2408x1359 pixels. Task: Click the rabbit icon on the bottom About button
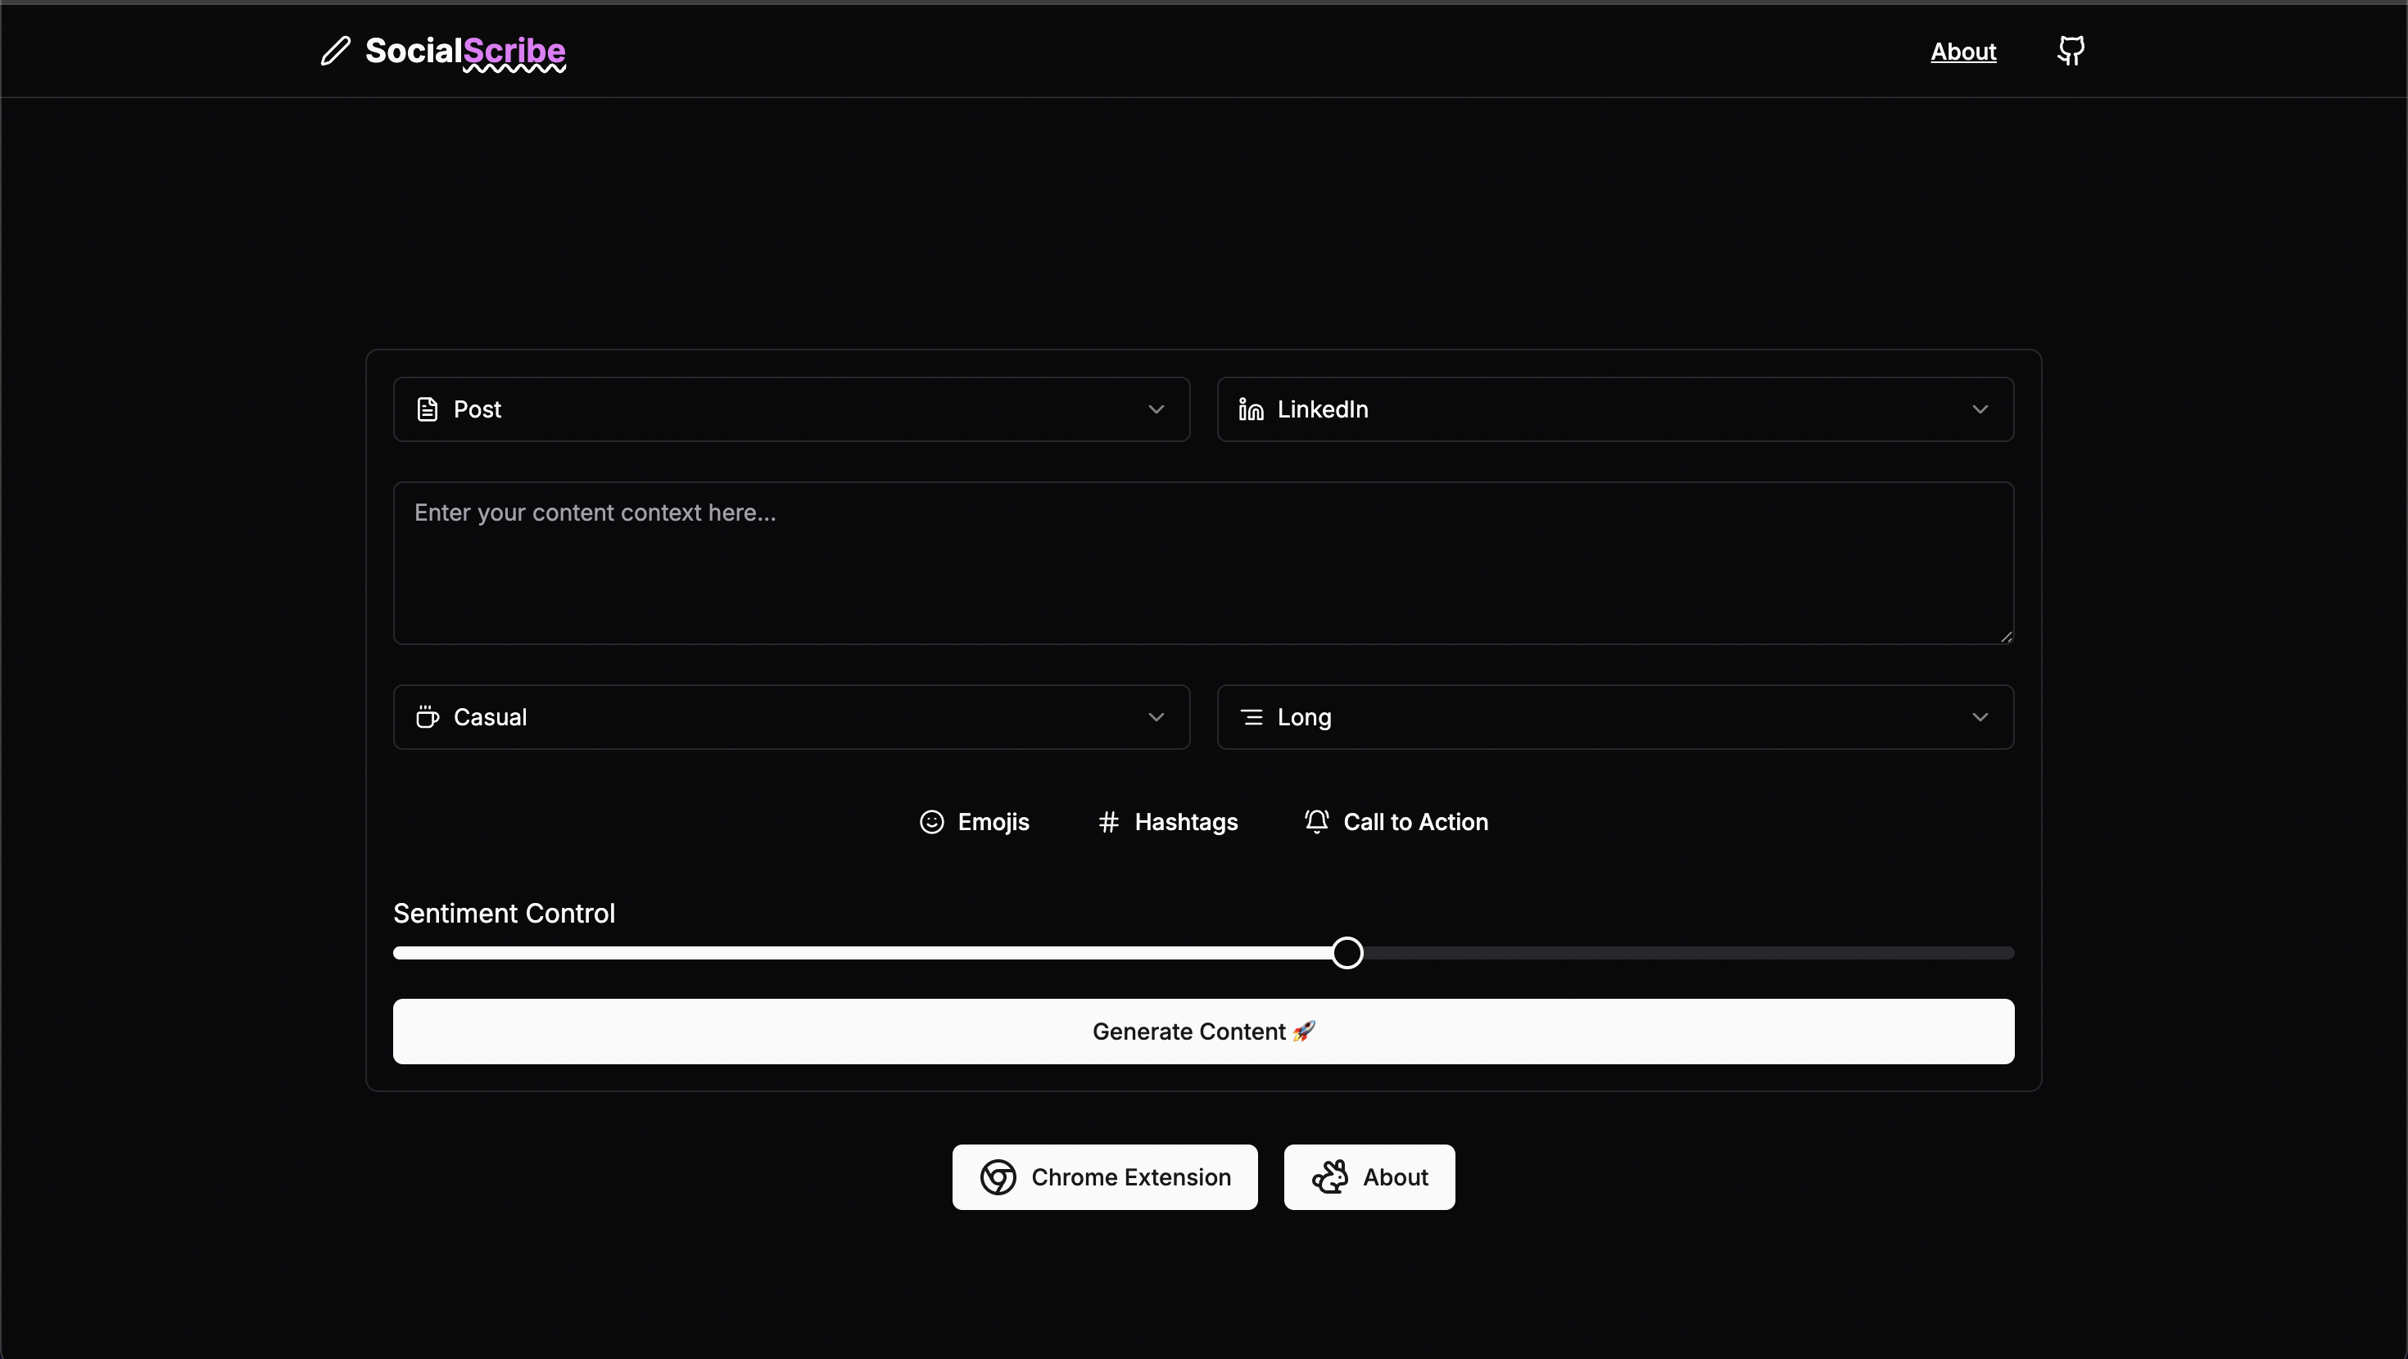click(x=1329, y=1176)
